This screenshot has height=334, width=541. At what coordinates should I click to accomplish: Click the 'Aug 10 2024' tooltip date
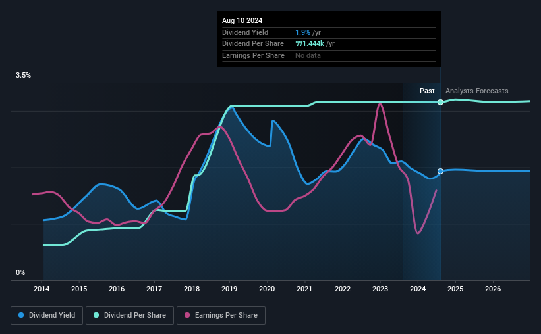[x=242, y=20]
